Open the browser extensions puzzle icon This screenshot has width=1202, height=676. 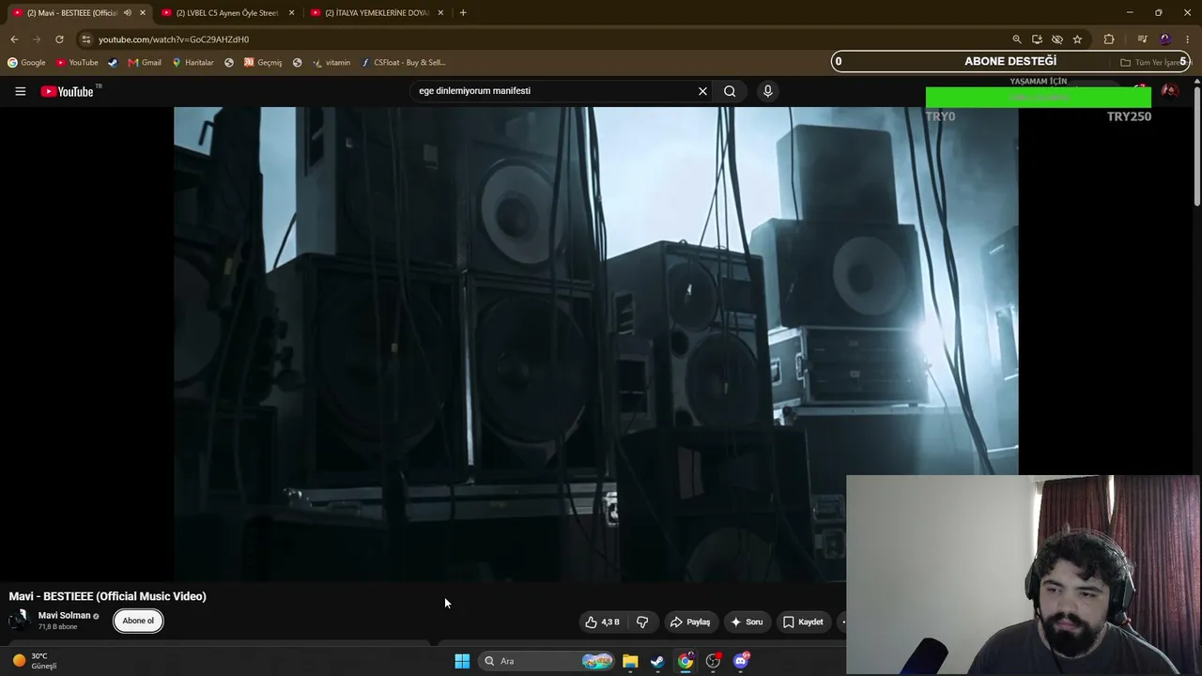(1109, 39)
